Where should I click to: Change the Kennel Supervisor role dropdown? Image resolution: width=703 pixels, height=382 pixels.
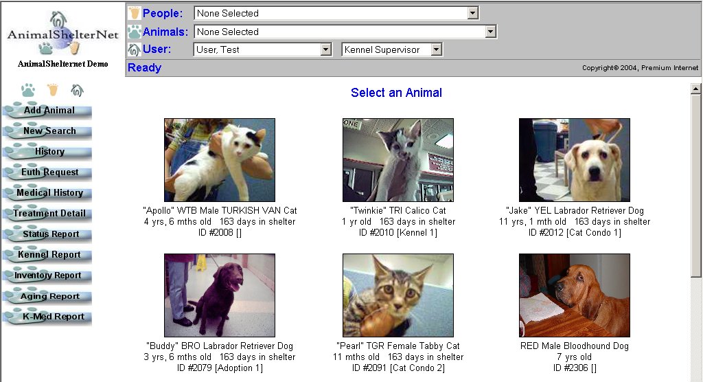point(436,49)
